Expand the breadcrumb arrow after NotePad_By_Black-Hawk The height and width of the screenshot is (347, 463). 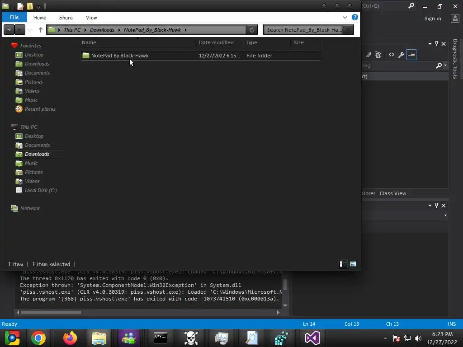[186, 30]
